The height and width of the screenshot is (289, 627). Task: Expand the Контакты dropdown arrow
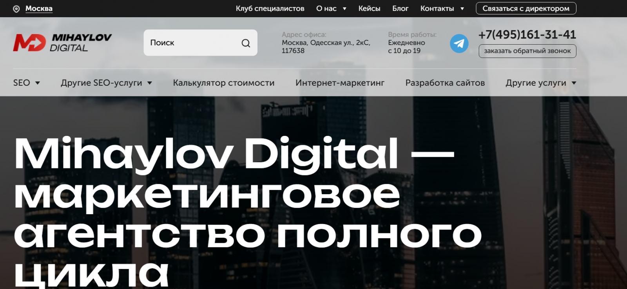point(462,9)
